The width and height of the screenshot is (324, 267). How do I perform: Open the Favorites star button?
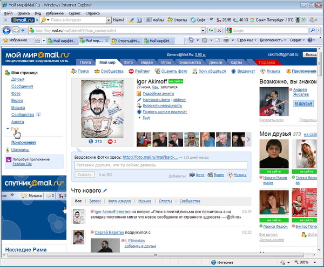coord(16,40)
